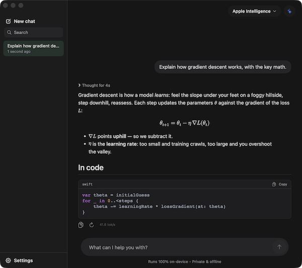Click the user message about gradient descent

point(222,67)
